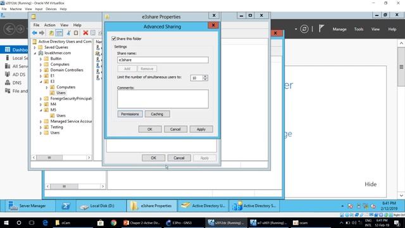Open Windows Start menu on host
This screenshot has height=228, width=405.
point(6,222)
